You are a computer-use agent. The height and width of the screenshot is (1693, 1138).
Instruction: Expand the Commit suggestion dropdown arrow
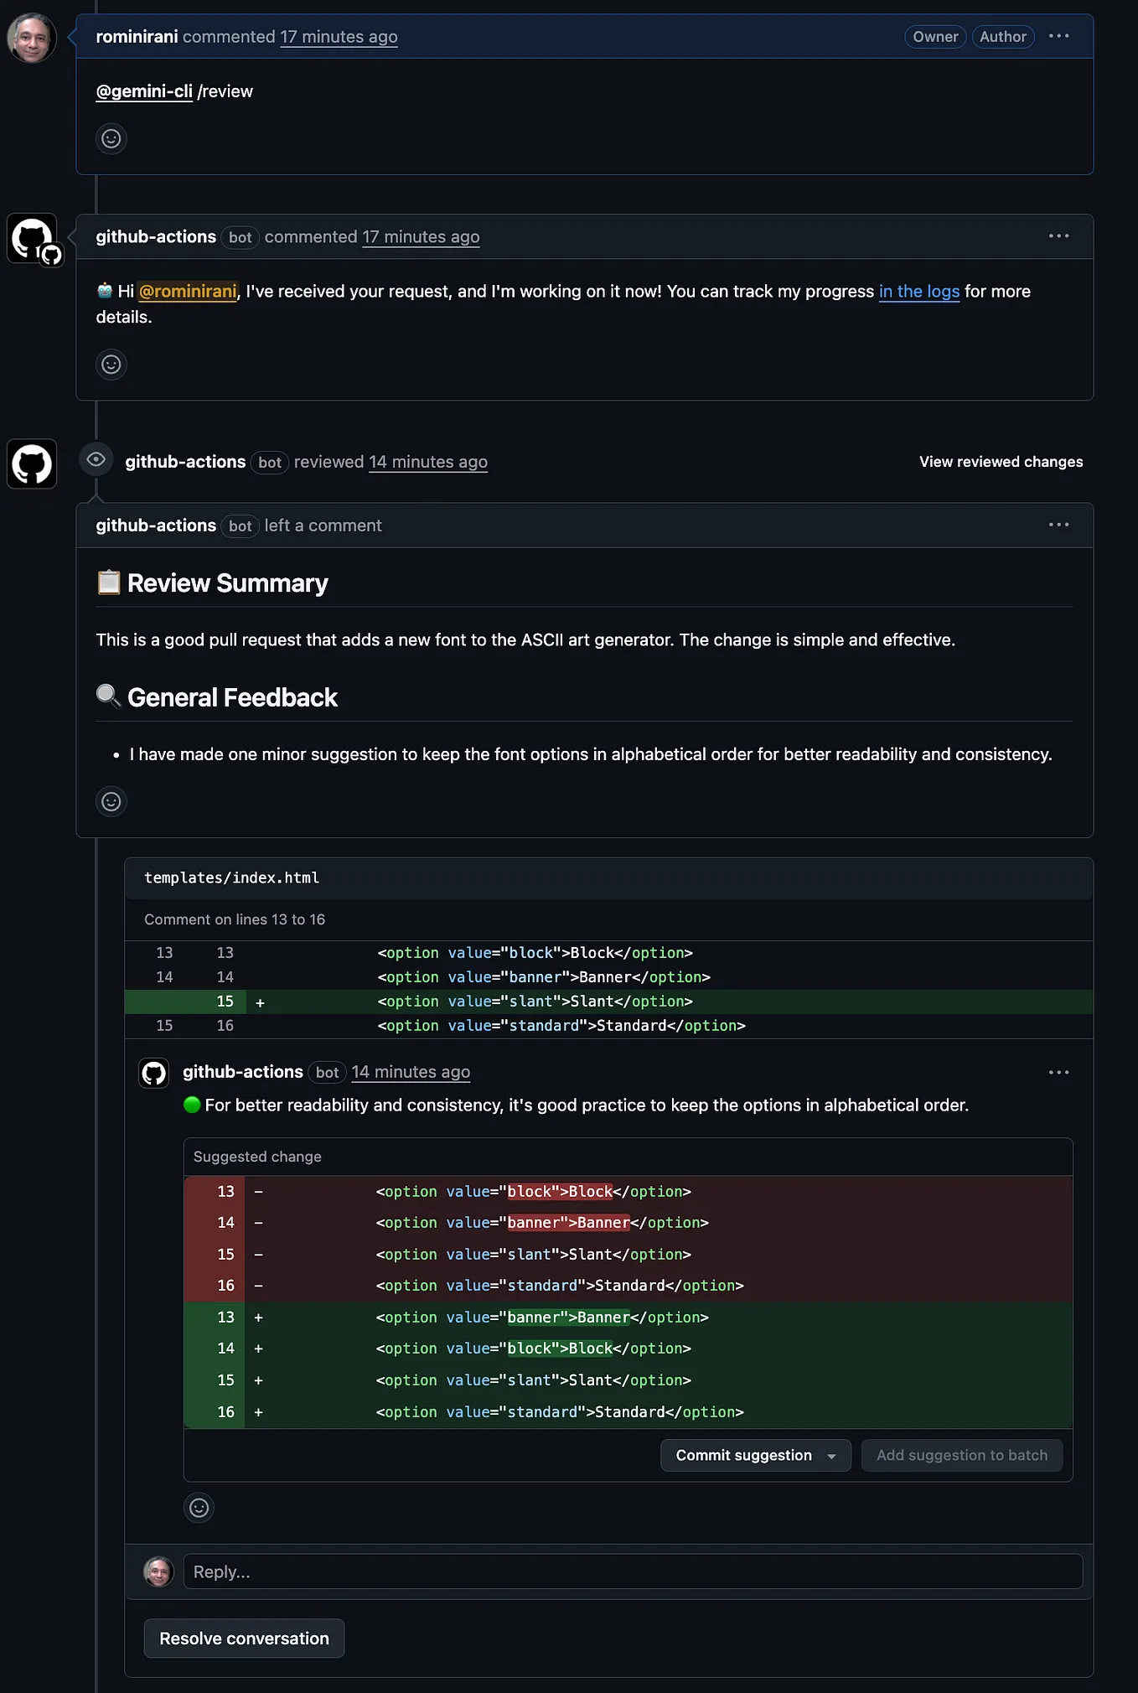pos(831,1456)
